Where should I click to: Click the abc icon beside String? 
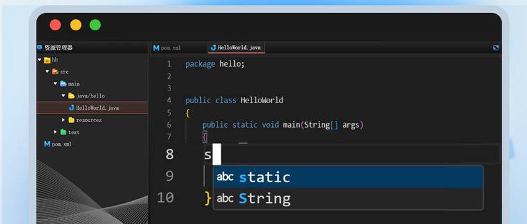click(225, 199)
